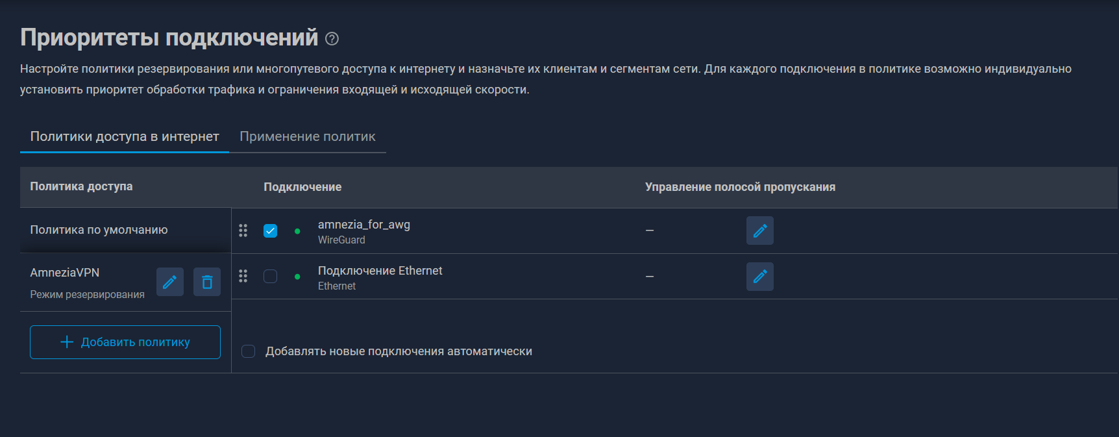Enable Добавлять новые подключения автоматически checkbox

(248, 351)
